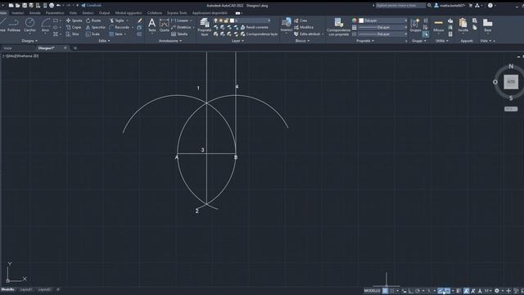
Task: Click the Serie array tool
Action: tap(116, 34)
